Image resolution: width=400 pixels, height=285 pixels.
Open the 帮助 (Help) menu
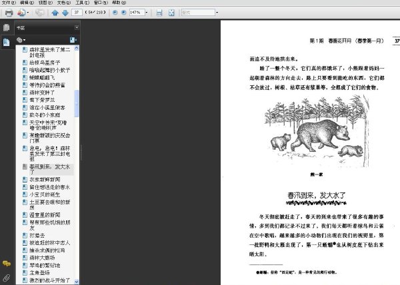tap(119, 3)
